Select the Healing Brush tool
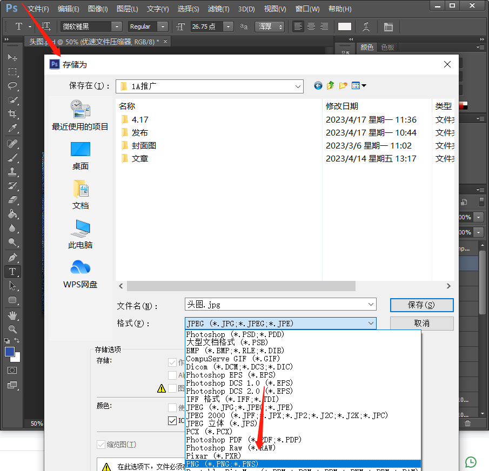The width and height of the screenshot is (489, 471). 12,143
